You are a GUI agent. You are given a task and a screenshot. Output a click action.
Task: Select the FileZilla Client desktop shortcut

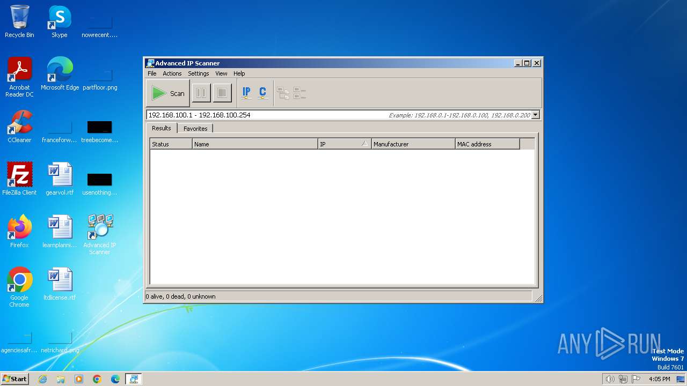[19, 179]
